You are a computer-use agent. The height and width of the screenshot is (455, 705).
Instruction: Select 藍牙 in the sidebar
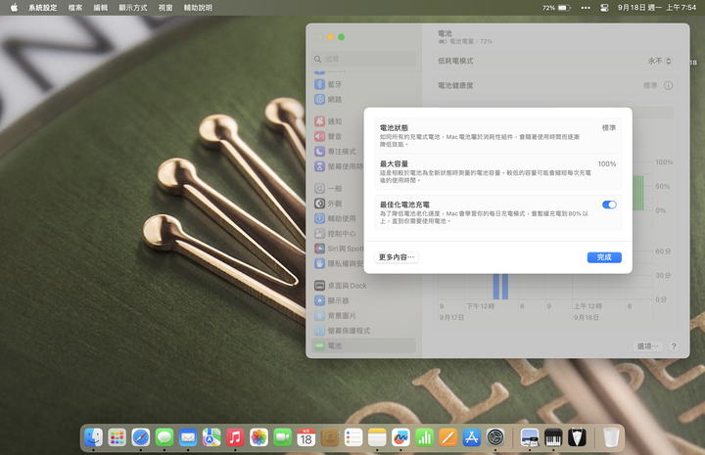(x=363, y=84)
